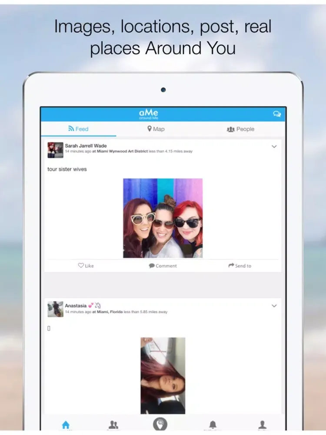The width and height of the screenshot is (326, 435).
Task: Like Sarah's post
Action: coord(86,265)
